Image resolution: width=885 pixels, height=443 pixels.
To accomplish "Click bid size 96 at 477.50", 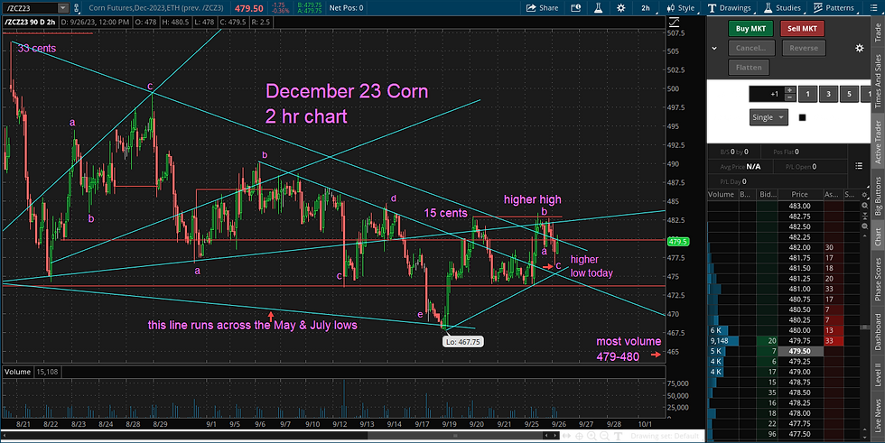I will tap(768, 434).
